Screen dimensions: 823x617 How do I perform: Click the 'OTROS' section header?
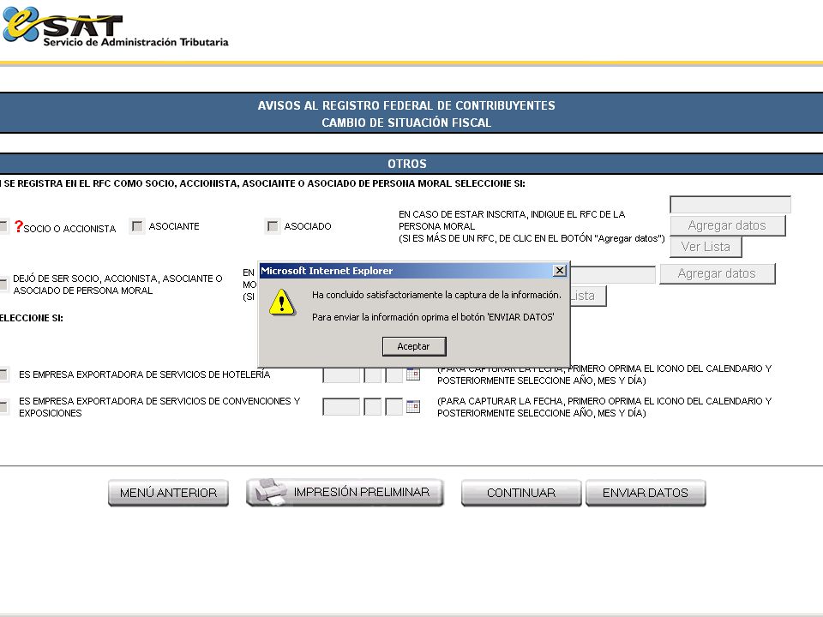(407, 164)
